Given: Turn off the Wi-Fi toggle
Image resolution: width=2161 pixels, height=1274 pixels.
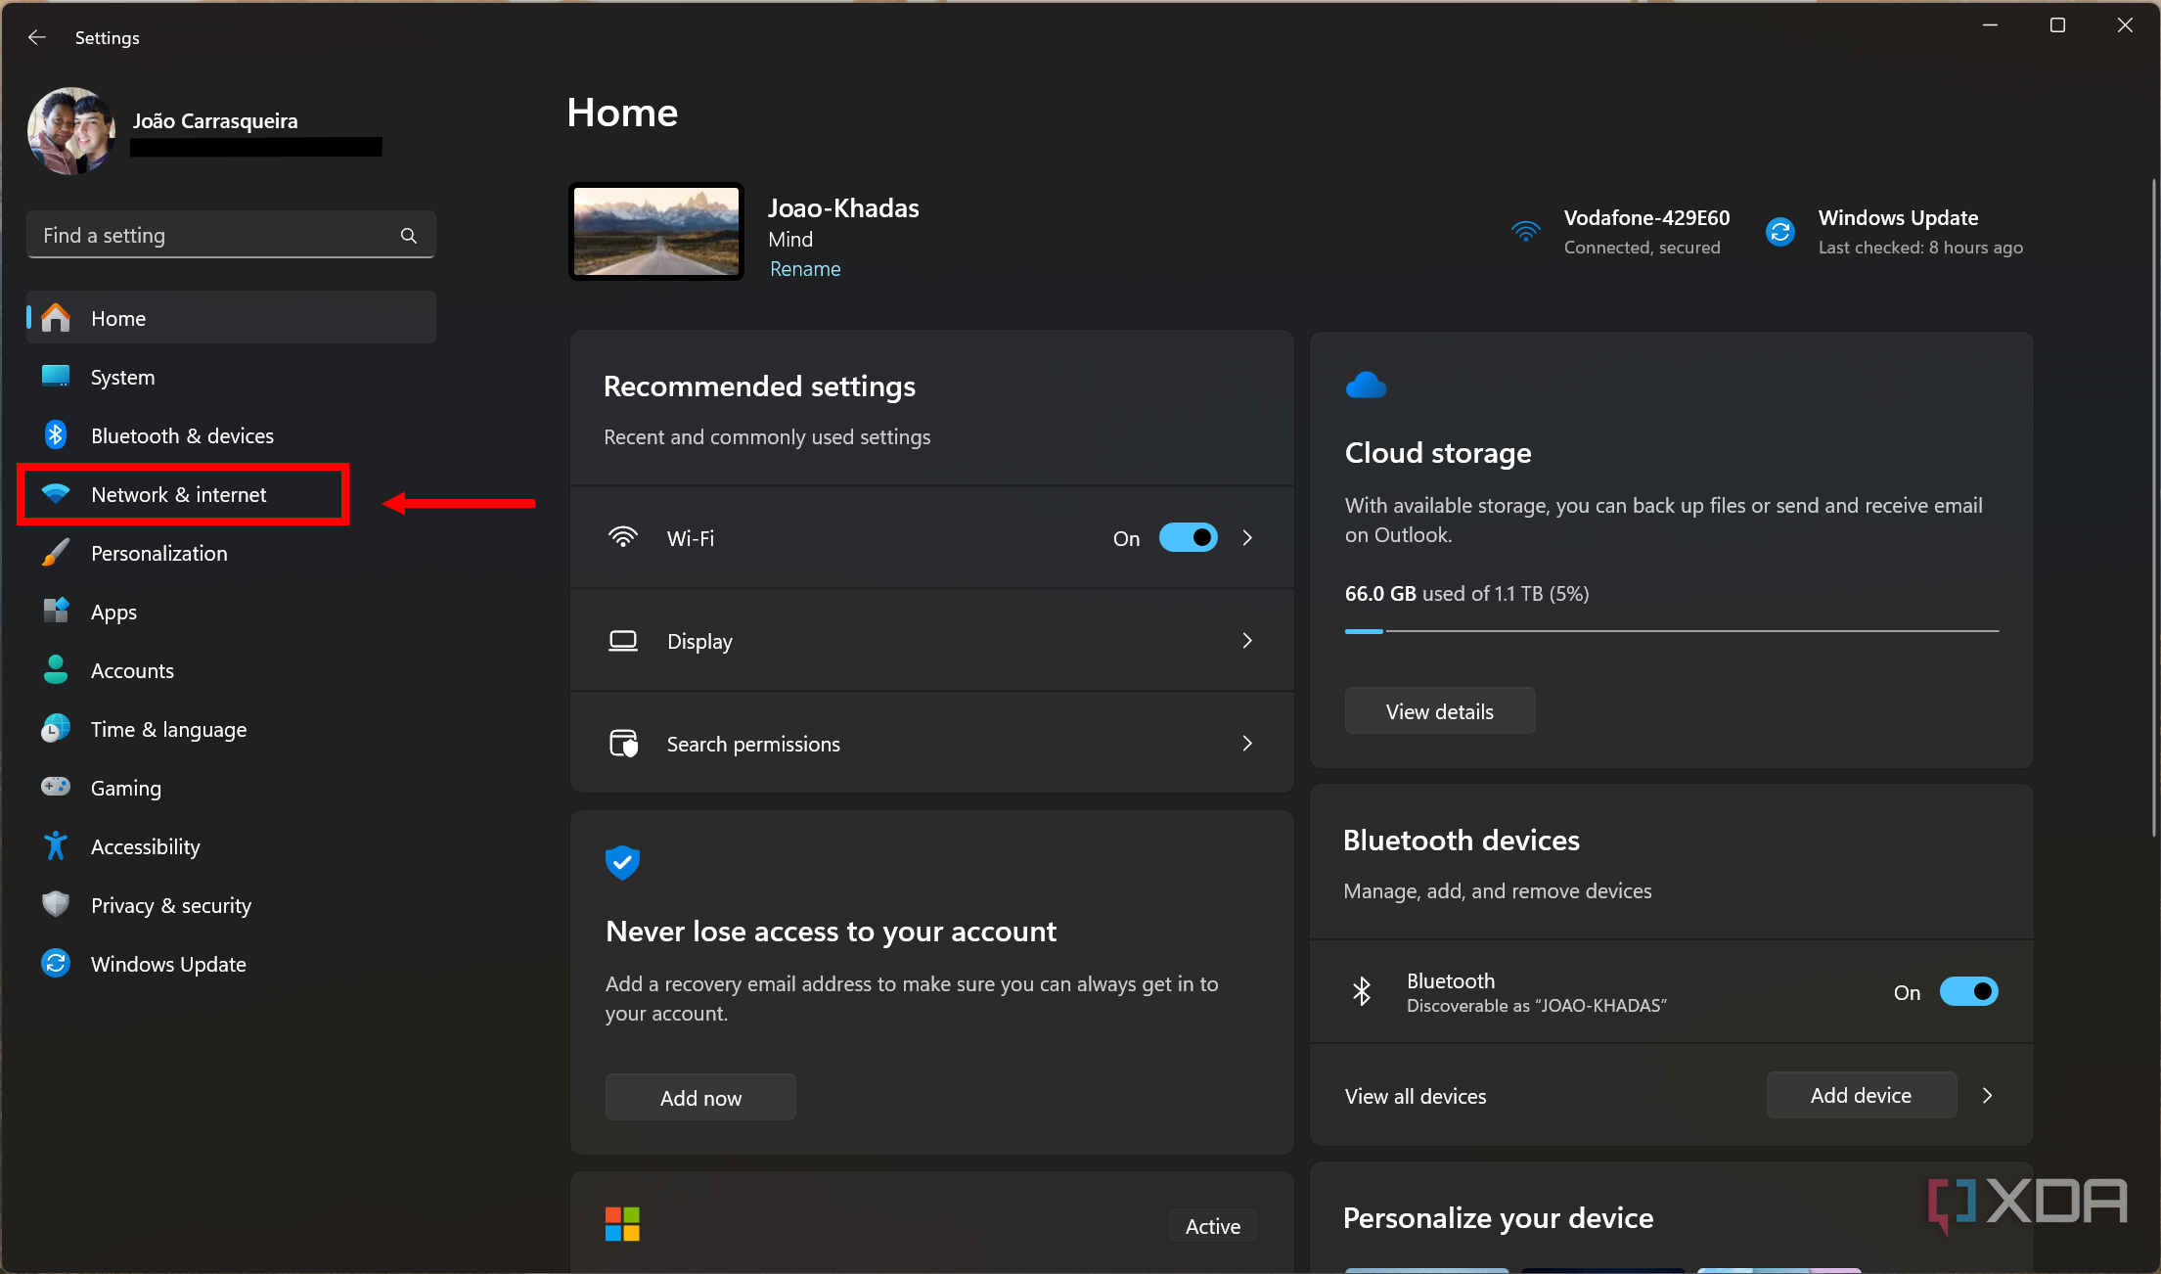Looking at the screenshot, I should click(1188, 538).
